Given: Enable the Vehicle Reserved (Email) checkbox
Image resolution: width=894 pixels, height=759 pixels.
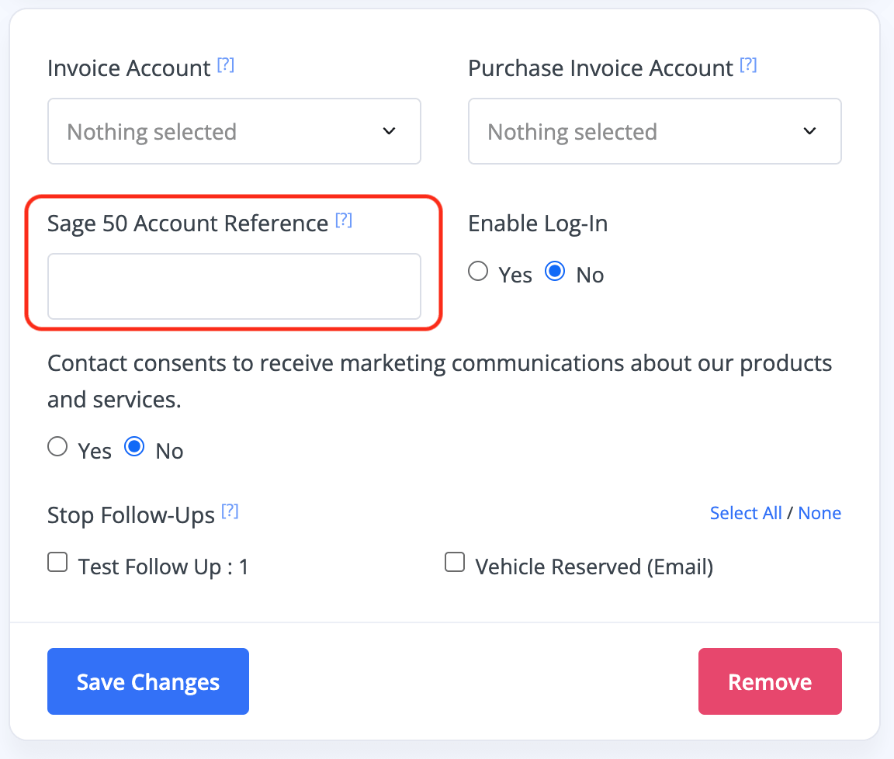Looking at the screenshot, I should click(x=455, y=563).
